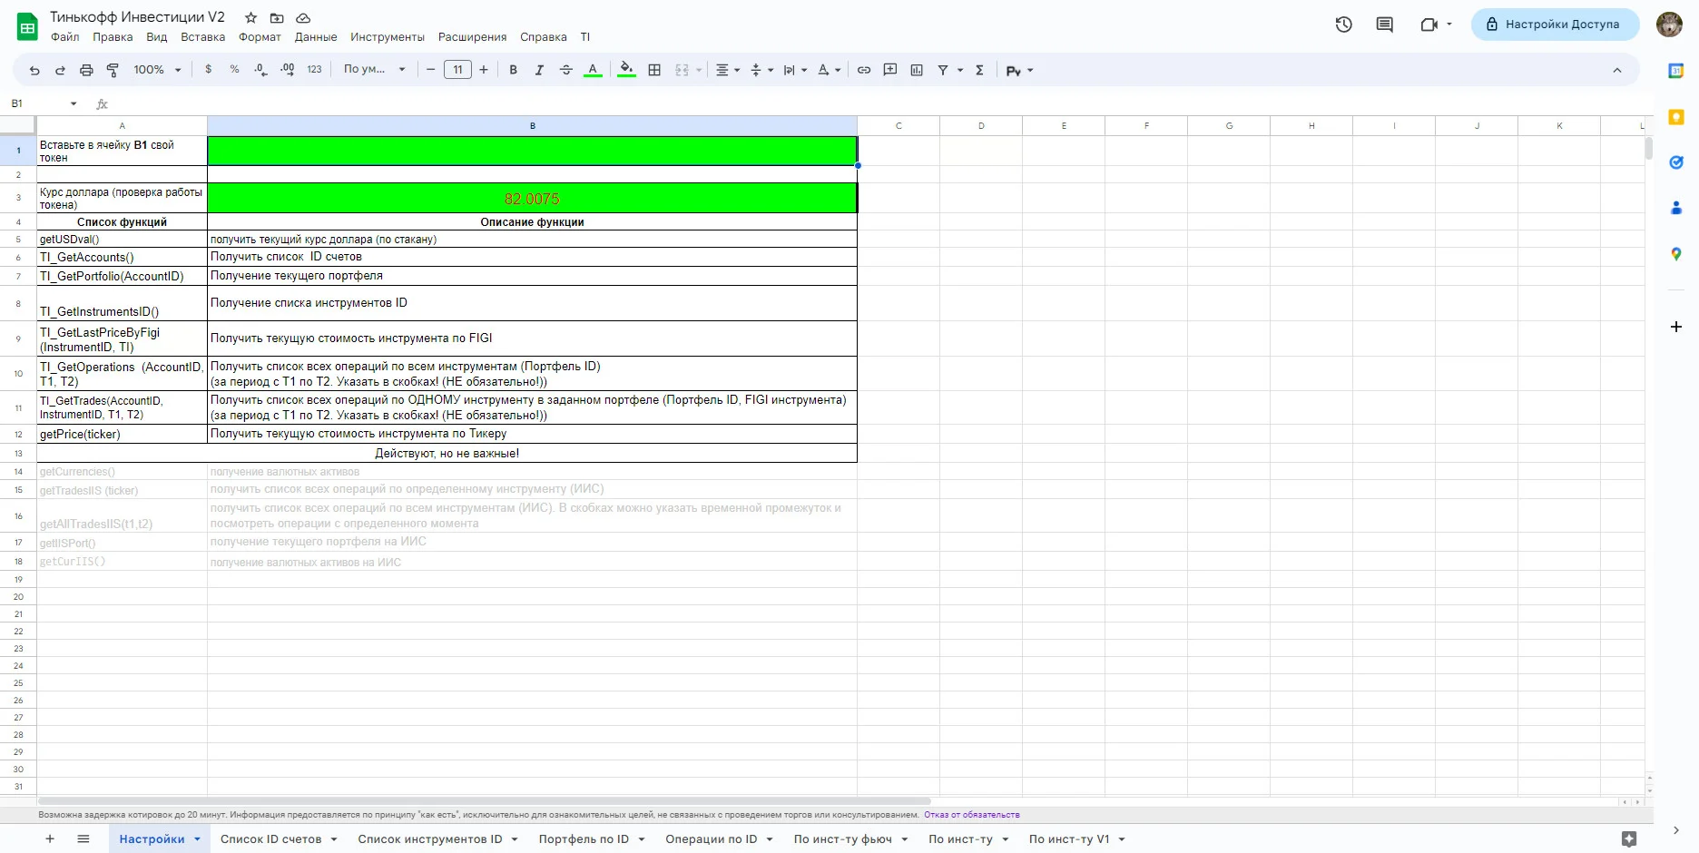Screen dimensions: 1699x853
Task: Decrease decimal places icon
Action: click(260, 70)
